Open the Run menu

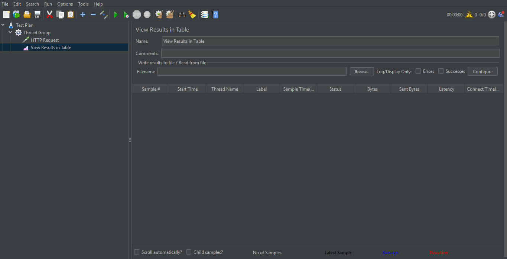click(48, 4)
